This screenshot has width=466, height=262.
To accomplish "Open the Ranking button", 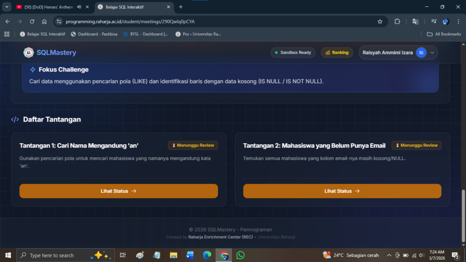I will coord(337,53).
